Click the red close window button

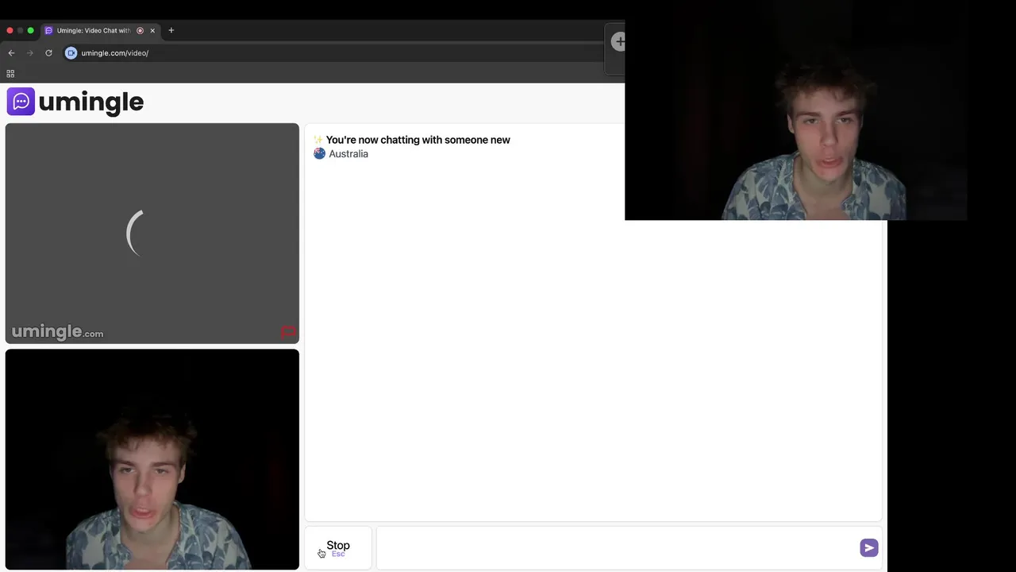10,30
